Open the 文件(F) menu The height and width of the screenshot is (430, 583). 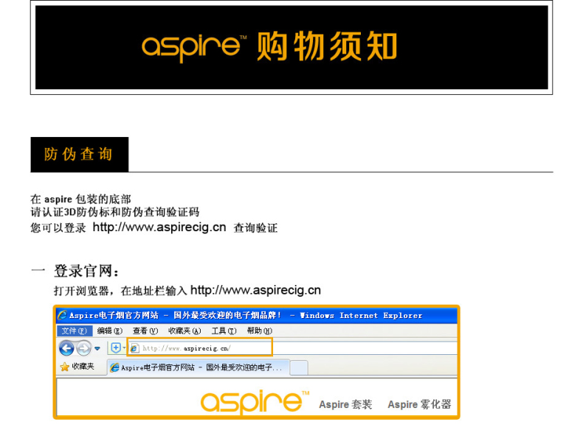coord(75,331)
